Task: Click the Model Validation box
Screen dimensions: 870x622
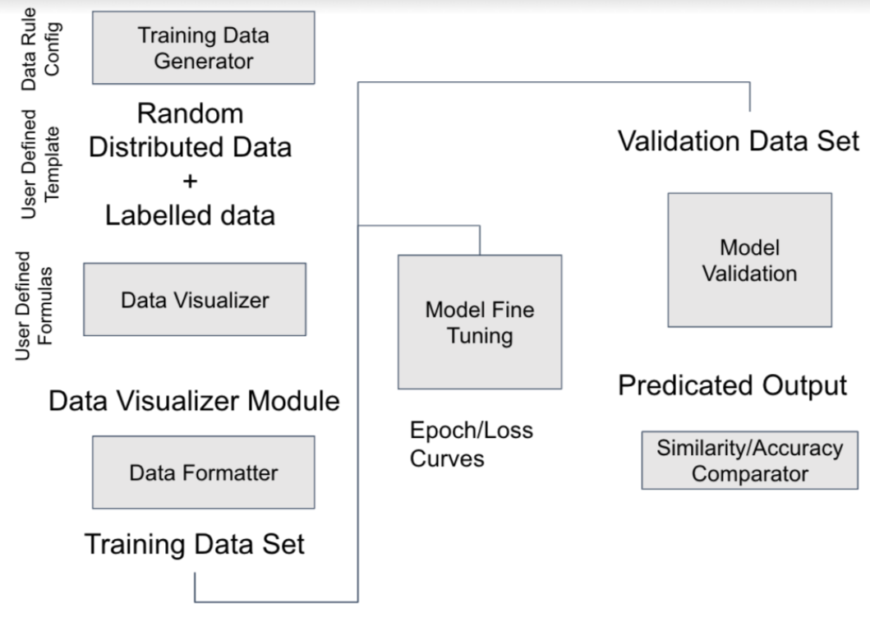Action: (x=749, y=260)
